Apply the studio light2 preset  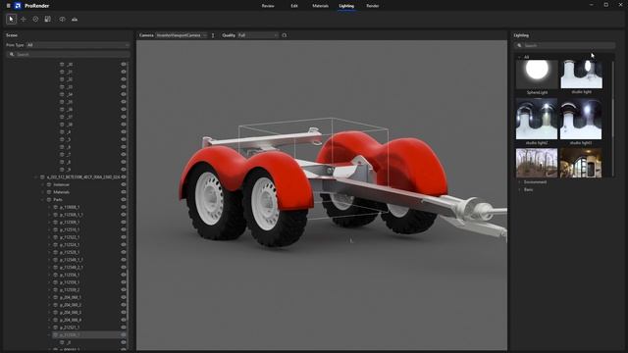pos(537,119)
